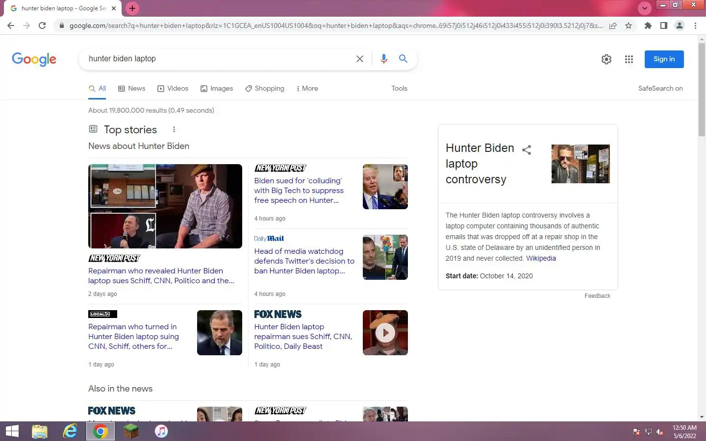This screenshot has width=706, height=441.
Task: Open the Extensions puzzle icon
Action: (648, 25)
